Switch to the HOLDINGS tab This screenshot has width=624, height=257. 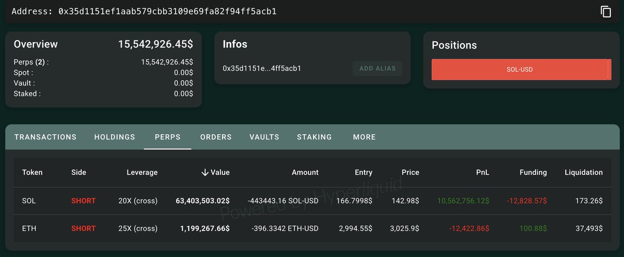(x=114, y=137)
